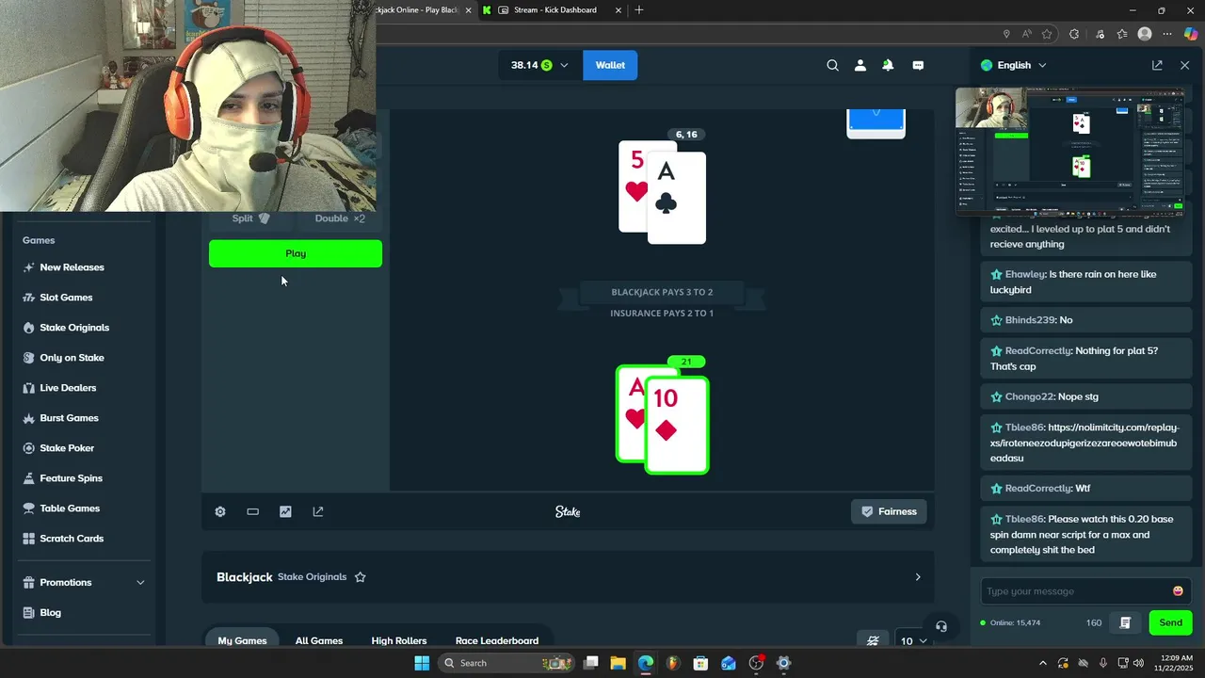Viewport: 1205px width, 678px height.
Task: Click the Fairness button
Action: (x=889, y=511)
